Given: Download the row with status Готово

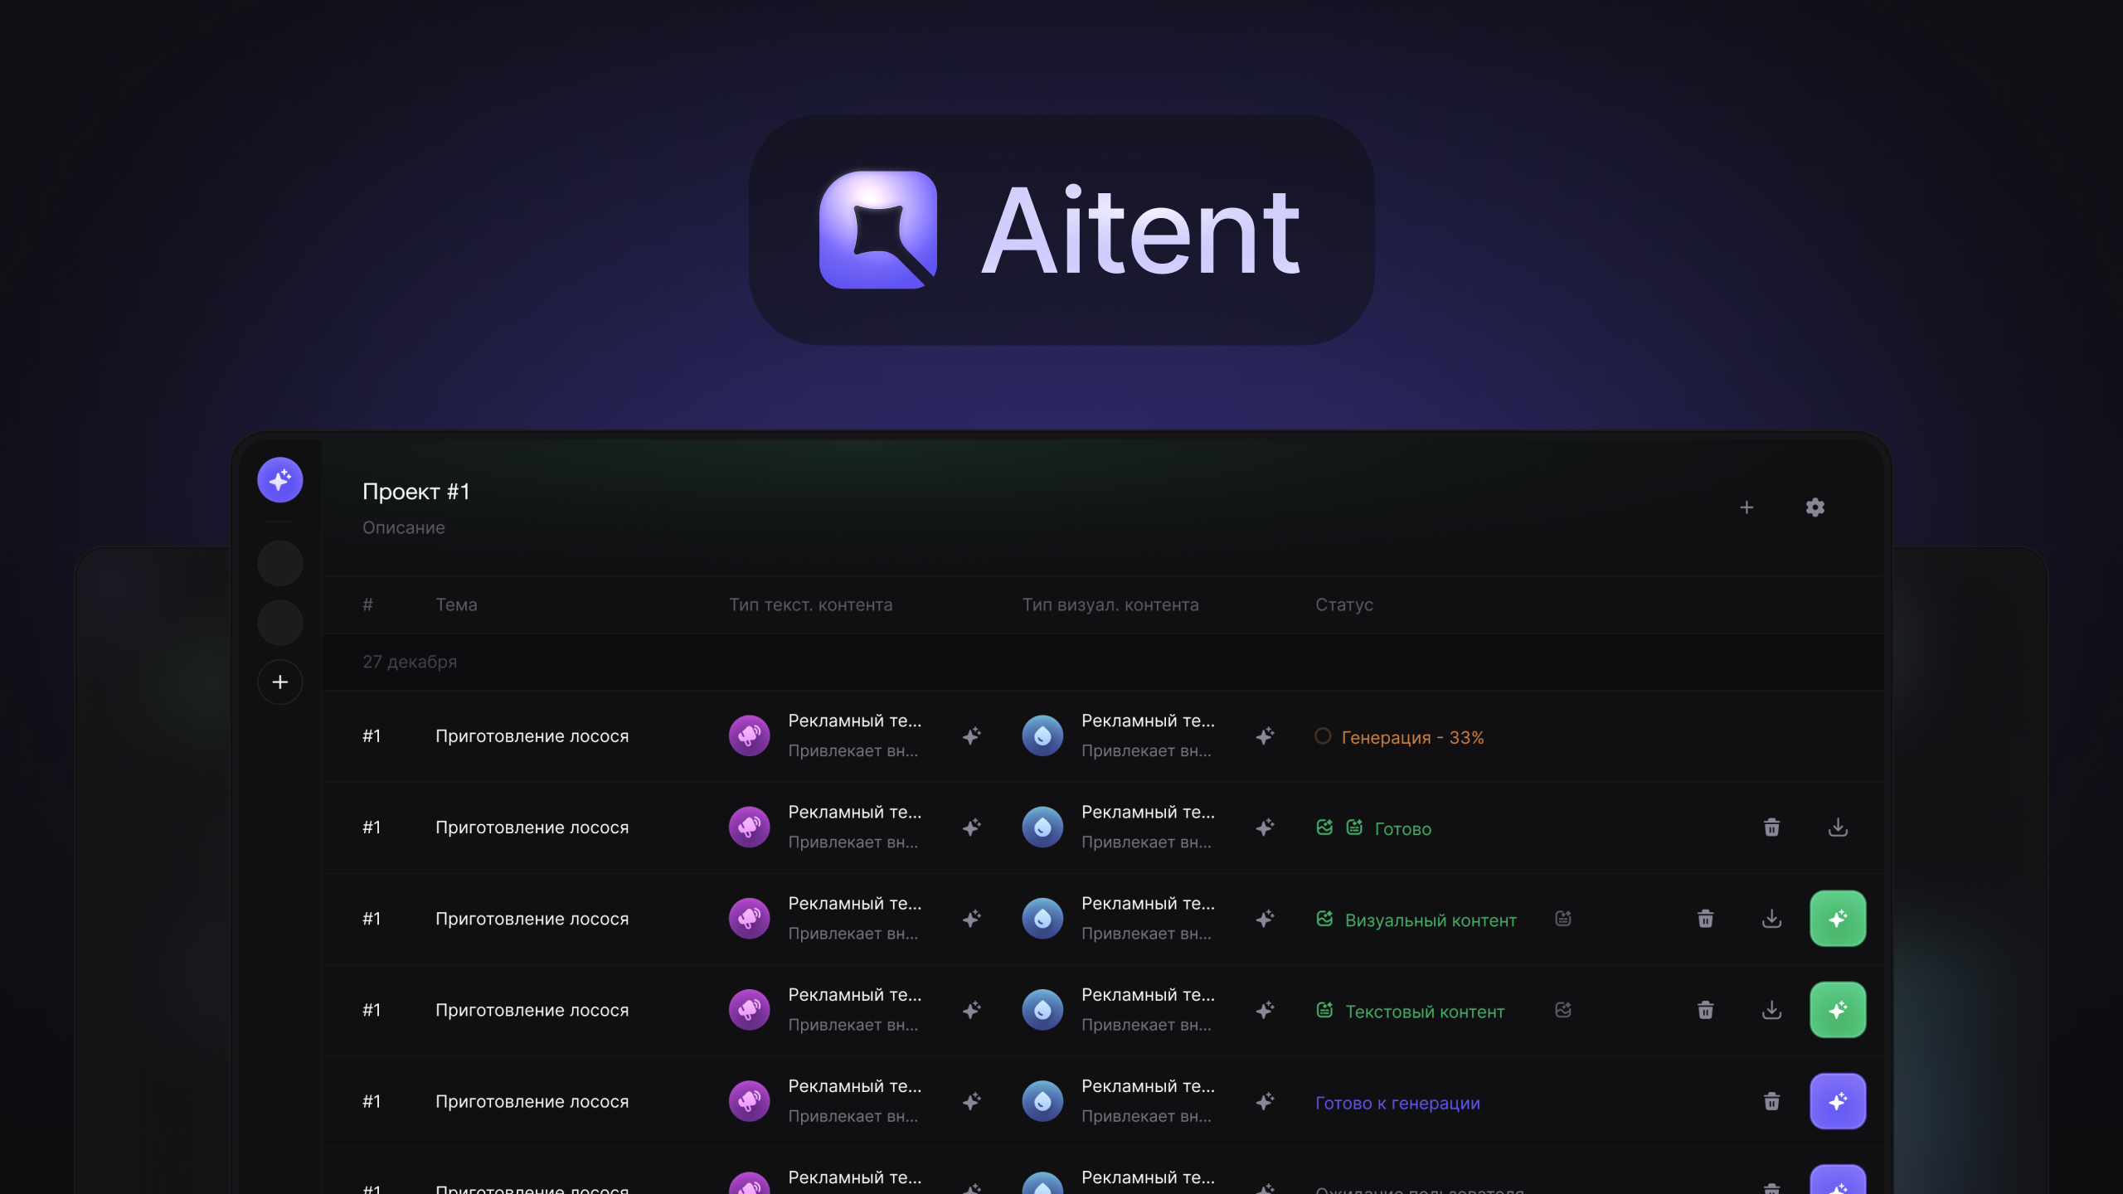Looking at the screenshot, I should tap(1838, 828).
